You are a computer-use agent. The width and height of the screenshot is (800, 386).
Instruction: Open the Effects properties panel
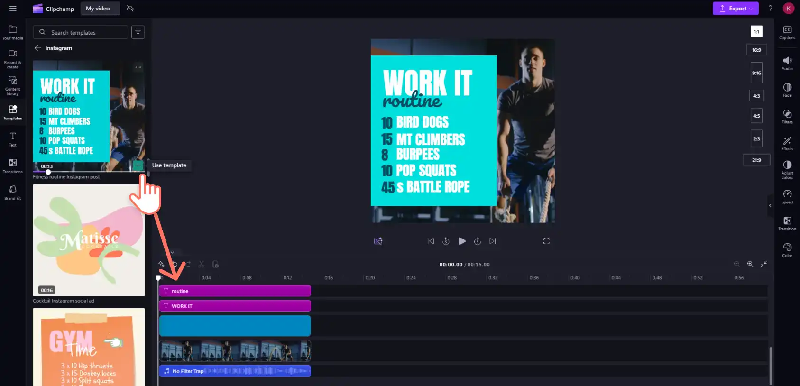[787, 143]
